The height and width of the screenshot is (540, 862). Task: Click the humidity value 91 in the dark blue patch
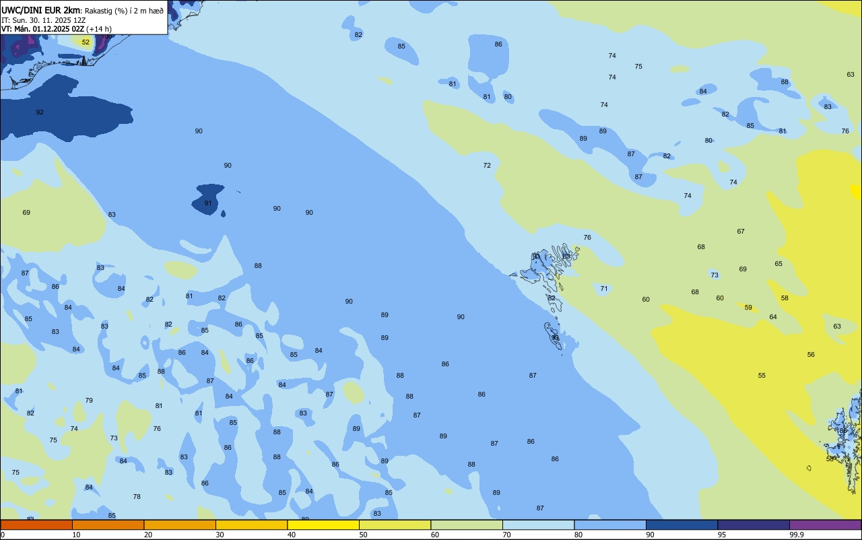[208, 203]
